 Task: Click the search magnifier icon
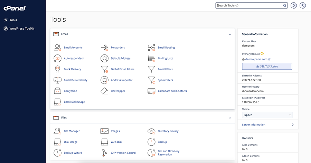pos(285,6)
